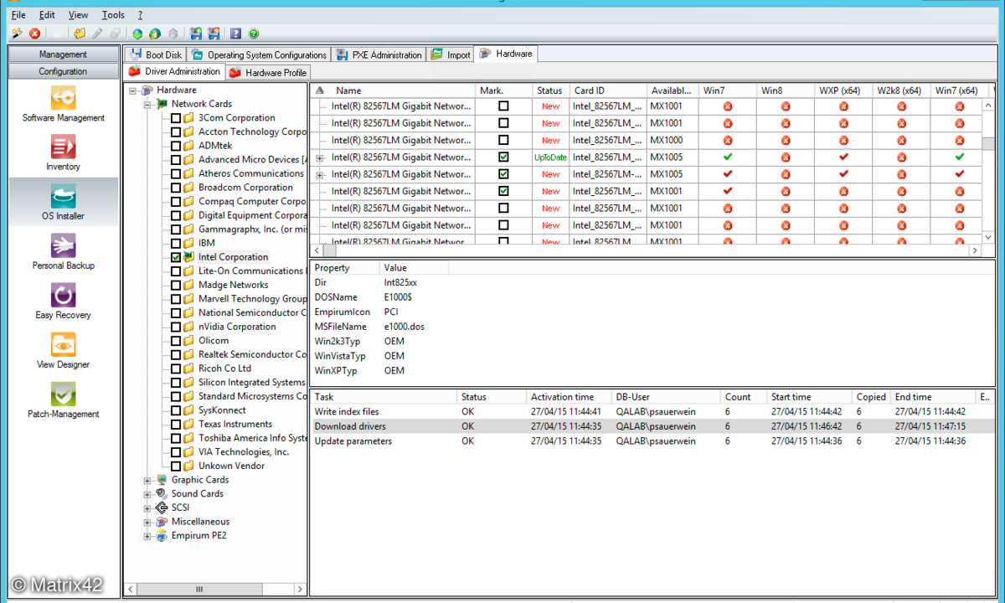The height and width of the screenshot is (603, 1005).
Task: Click the Configuration panel button
Action: click(63, 71)
